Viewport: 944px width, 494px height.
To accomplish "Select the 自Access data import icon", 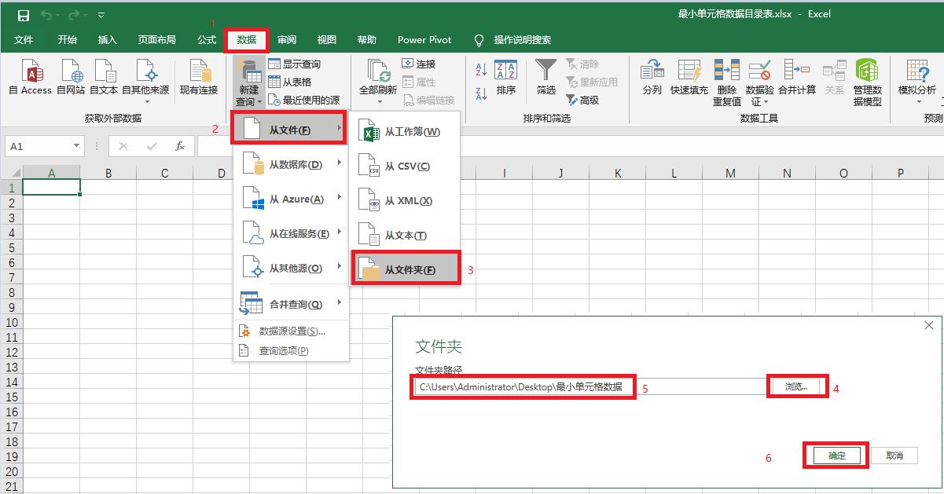I will [30, 79].
